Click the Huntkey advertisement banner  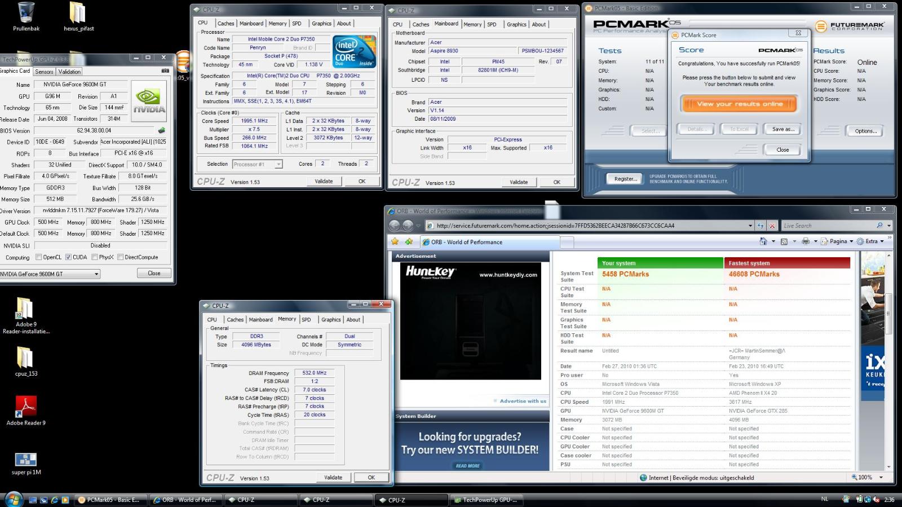470,321
